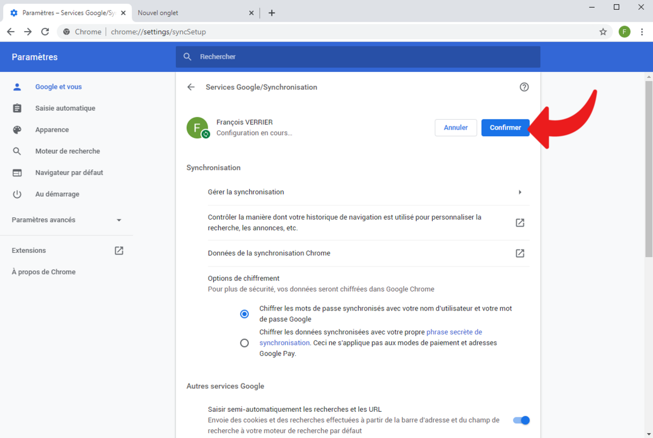The image size is (653, 438).
Task: Expand Gérer la synchronisation arrow
Action: coord(520,192)
